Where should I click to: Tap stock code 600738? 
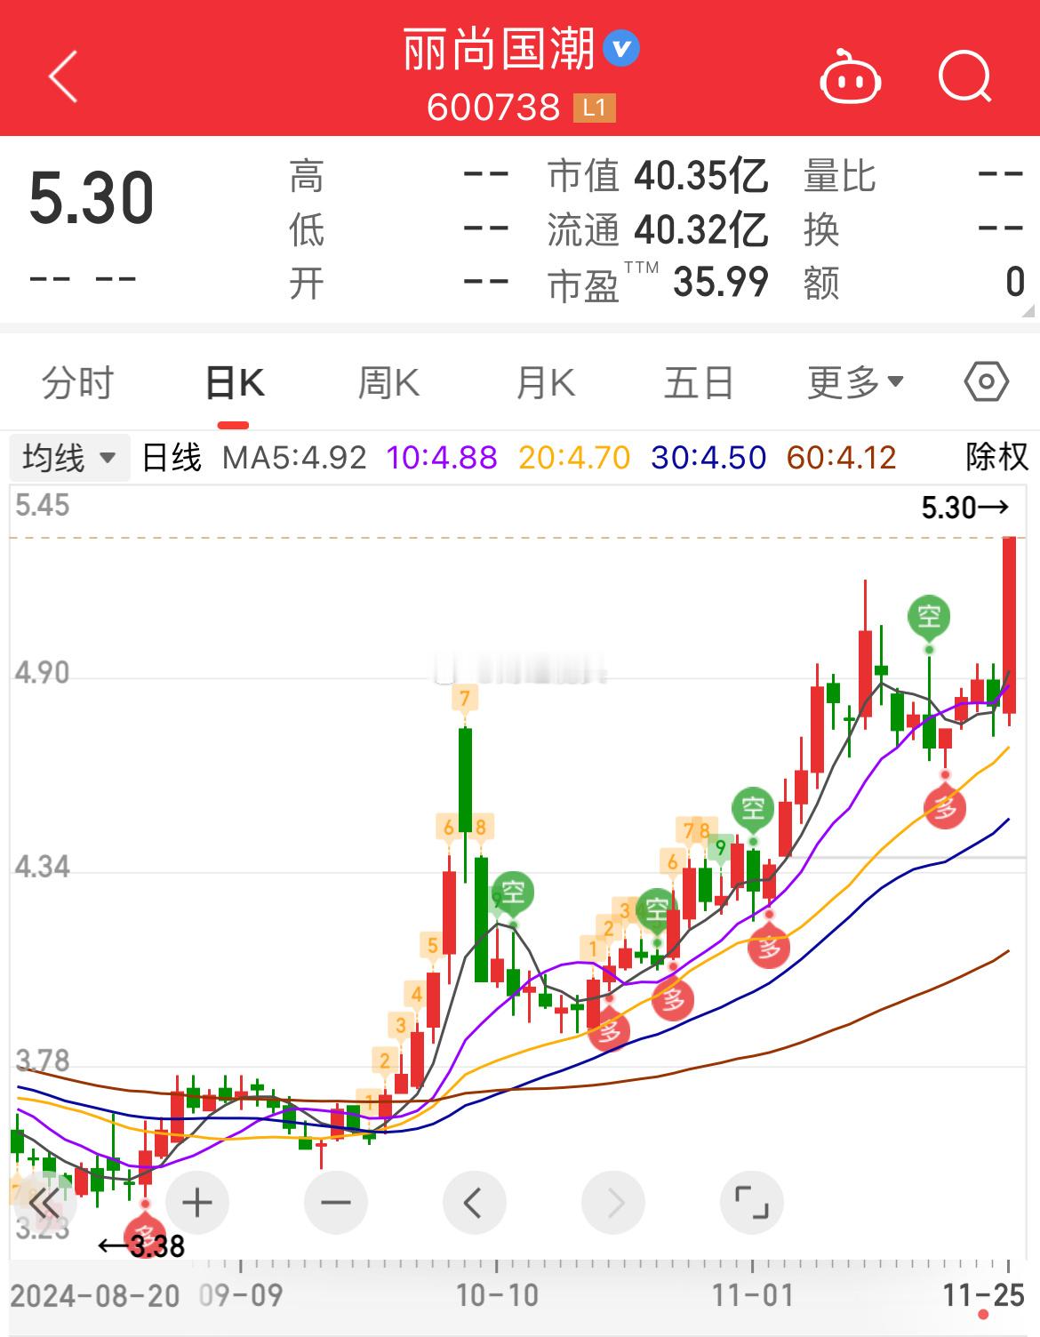[493, 108]
